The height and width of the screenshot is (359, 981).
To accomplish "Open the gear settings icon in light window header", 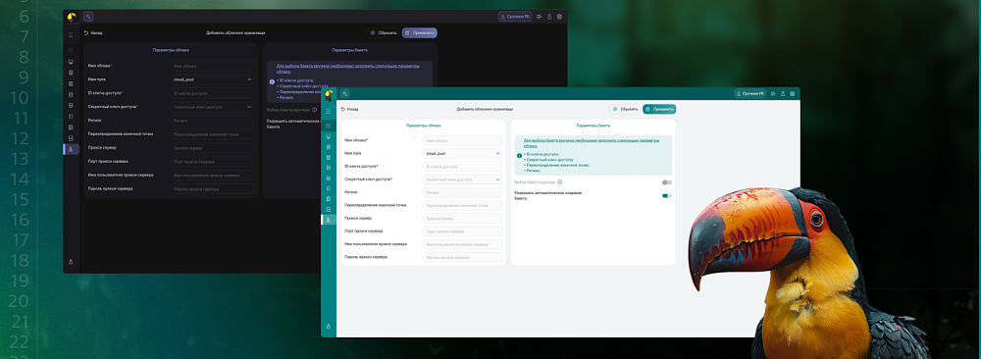I will tap(792, 94).
